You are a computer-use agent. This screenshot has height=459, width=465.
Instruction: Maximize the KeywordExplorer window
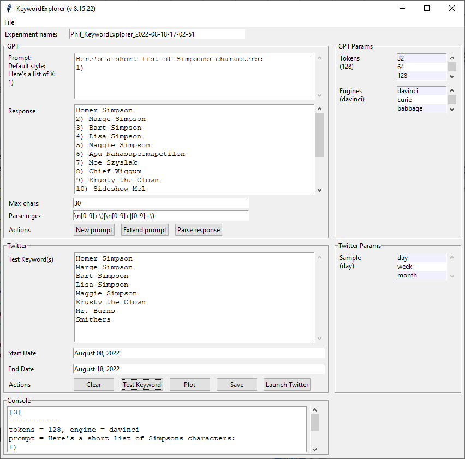tap(427, 8)
